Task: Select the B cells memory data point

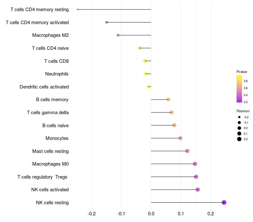Action: pos(168,100)
